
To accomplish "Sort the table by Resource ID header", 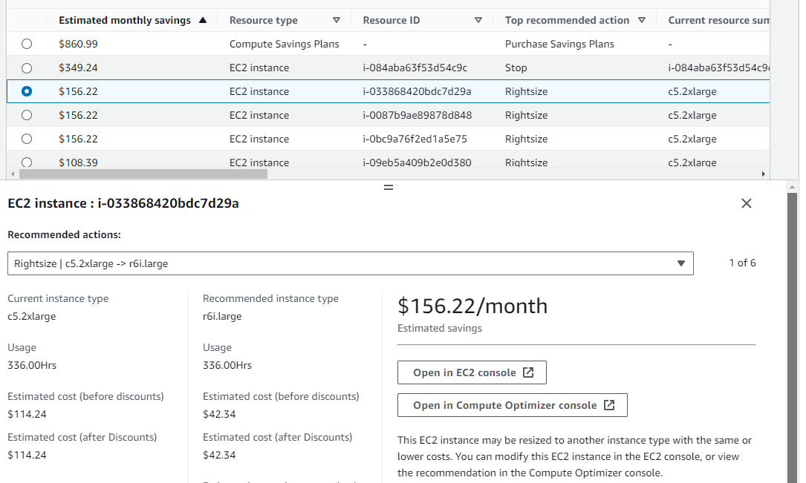I will pyautogui.click(x=391, y=20).
